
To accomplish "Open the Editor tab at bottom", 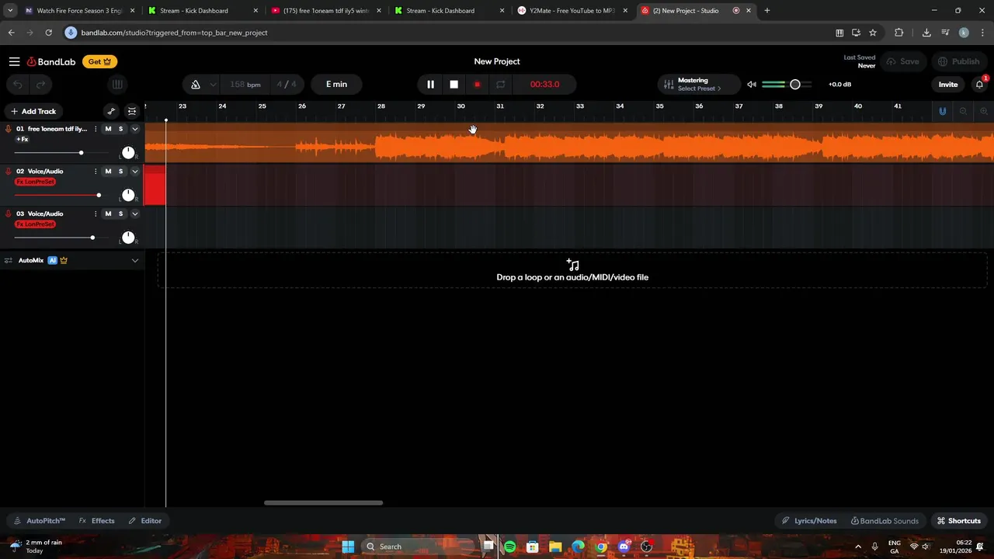I will (x=144, y=521).
